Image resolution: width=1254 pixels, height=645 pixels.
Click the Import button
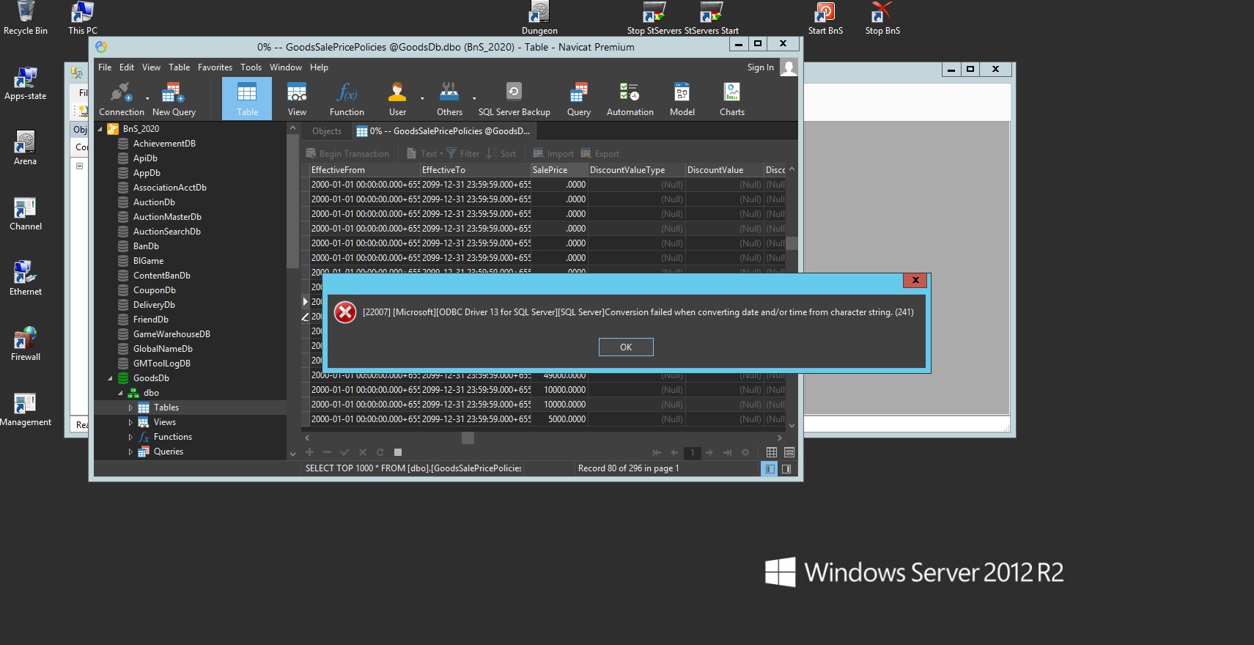point(553,154)
